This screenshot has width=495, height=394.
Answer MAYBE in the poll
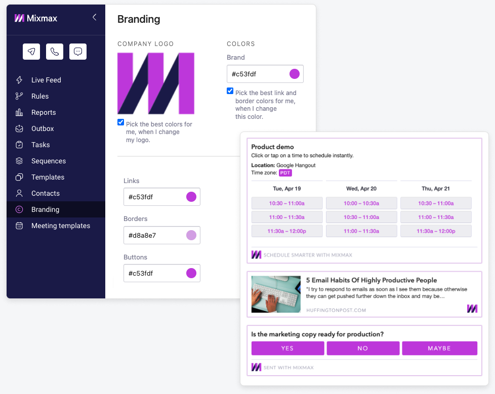(x=439, y=348)
